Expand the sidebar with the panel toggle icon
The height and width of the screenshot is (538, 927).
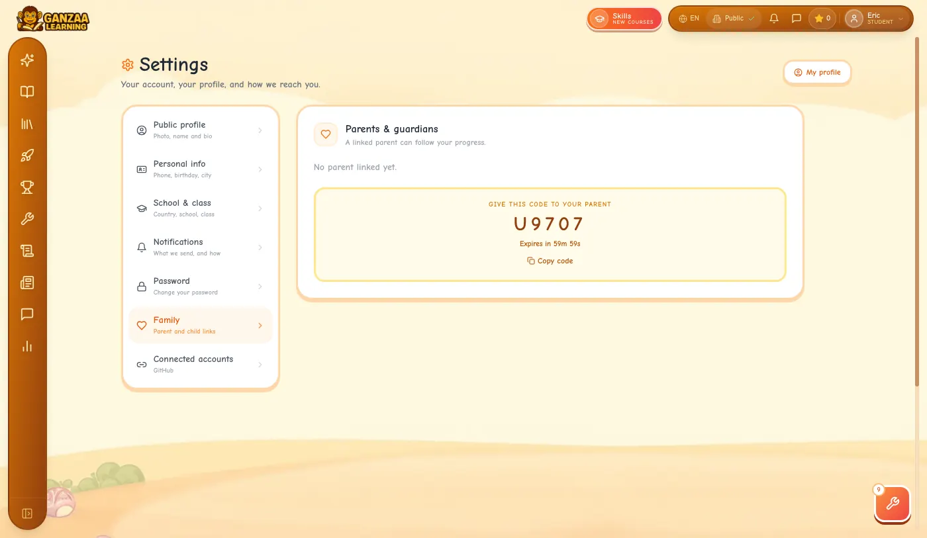(x=27, y=514)
